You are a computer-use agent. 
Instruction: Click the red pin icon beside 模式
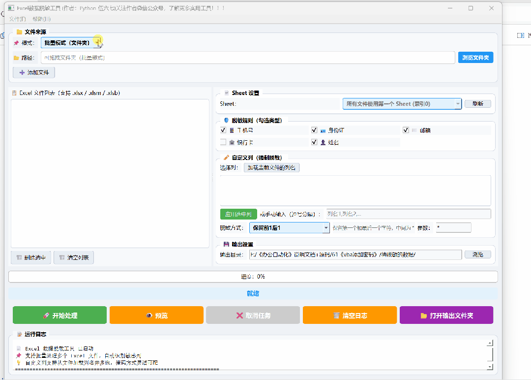16,43
